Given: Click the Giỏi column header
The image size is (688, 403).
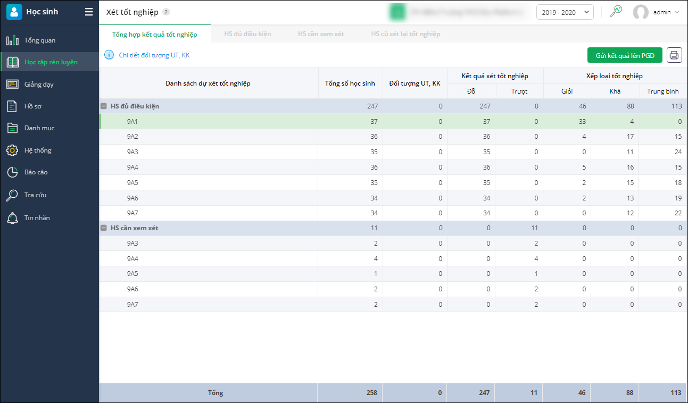Looking at the screenshot, I should 567,91.
